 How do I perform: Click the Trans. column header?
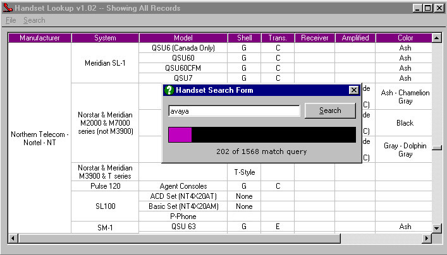point(278,38)
